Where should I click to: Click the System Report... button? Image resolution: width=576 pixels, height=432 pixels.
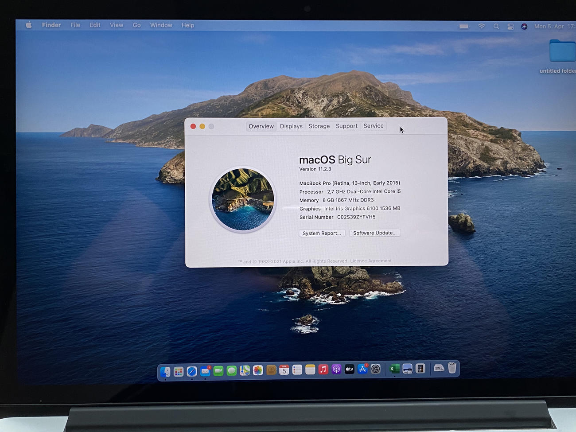(322, 233)
